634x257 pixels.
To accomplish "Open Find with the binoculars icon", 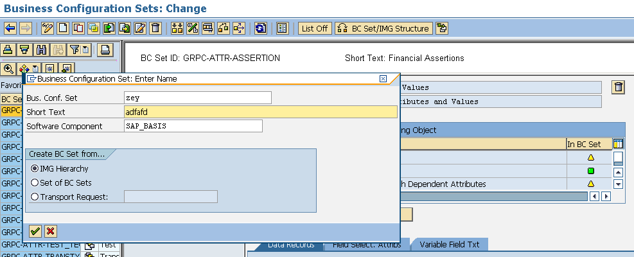I will coord(41,50).
